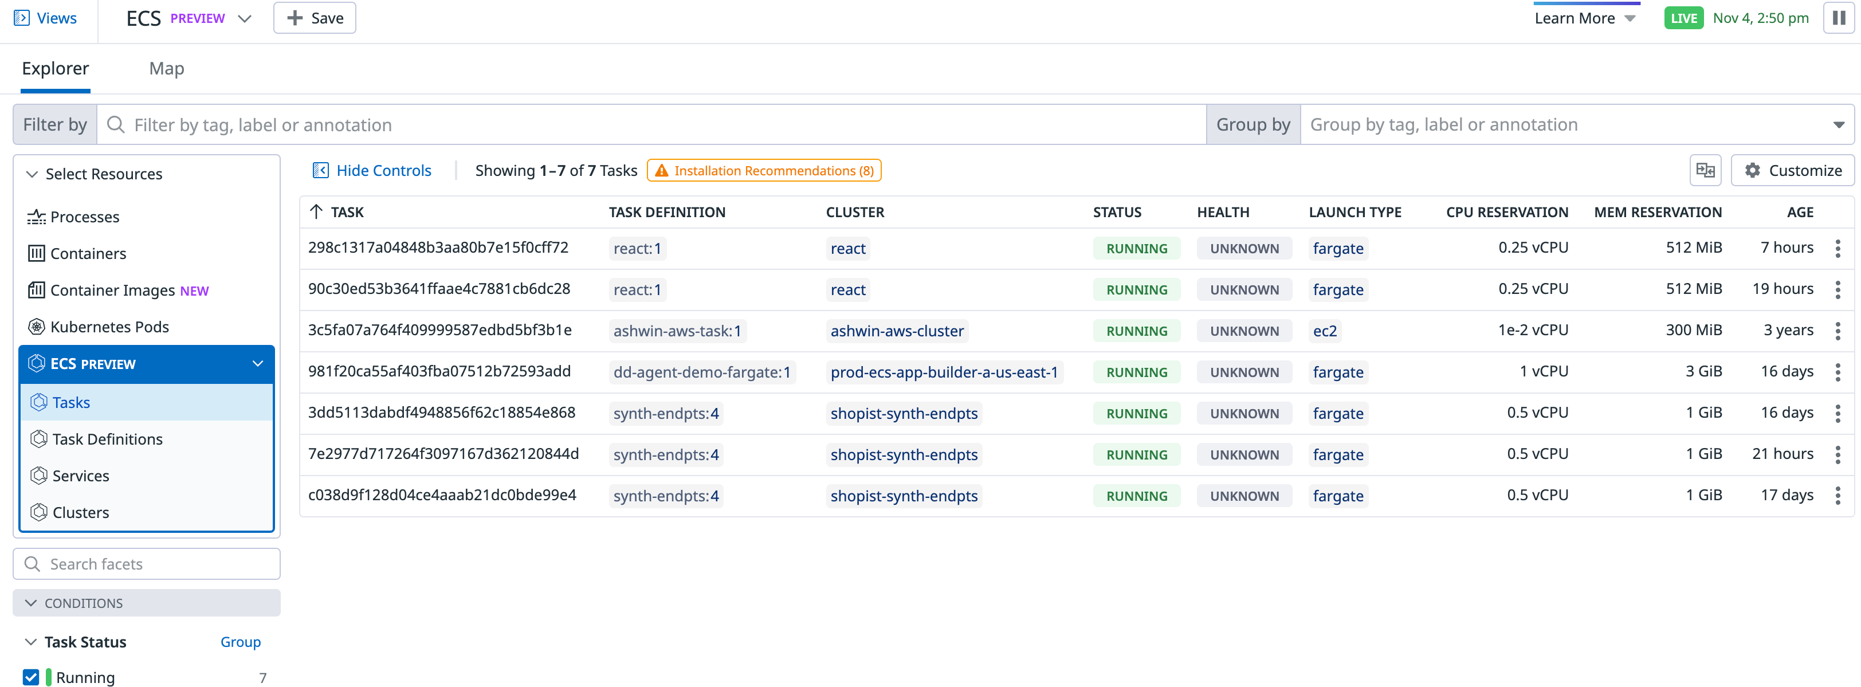This screenshot has width=1861, height=687.
Task: Click the Save button
Action: pos(314,18)
